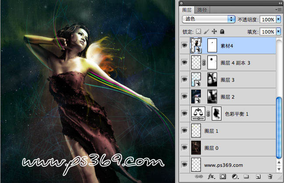This screenshot has width=284, height=183.
Task: Hide the 素材4 layer
Action: click(x=184, y=45)
